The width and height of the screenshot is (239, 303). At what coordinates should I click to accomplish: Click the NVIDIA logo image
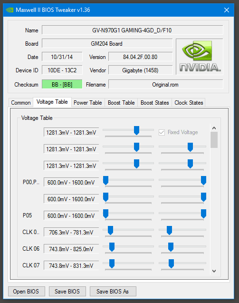200,57
